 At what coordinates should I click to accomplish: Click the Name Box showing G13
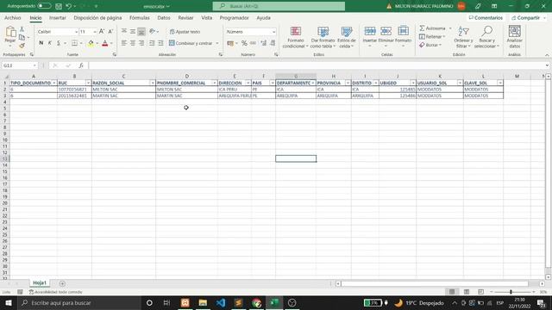19,65
